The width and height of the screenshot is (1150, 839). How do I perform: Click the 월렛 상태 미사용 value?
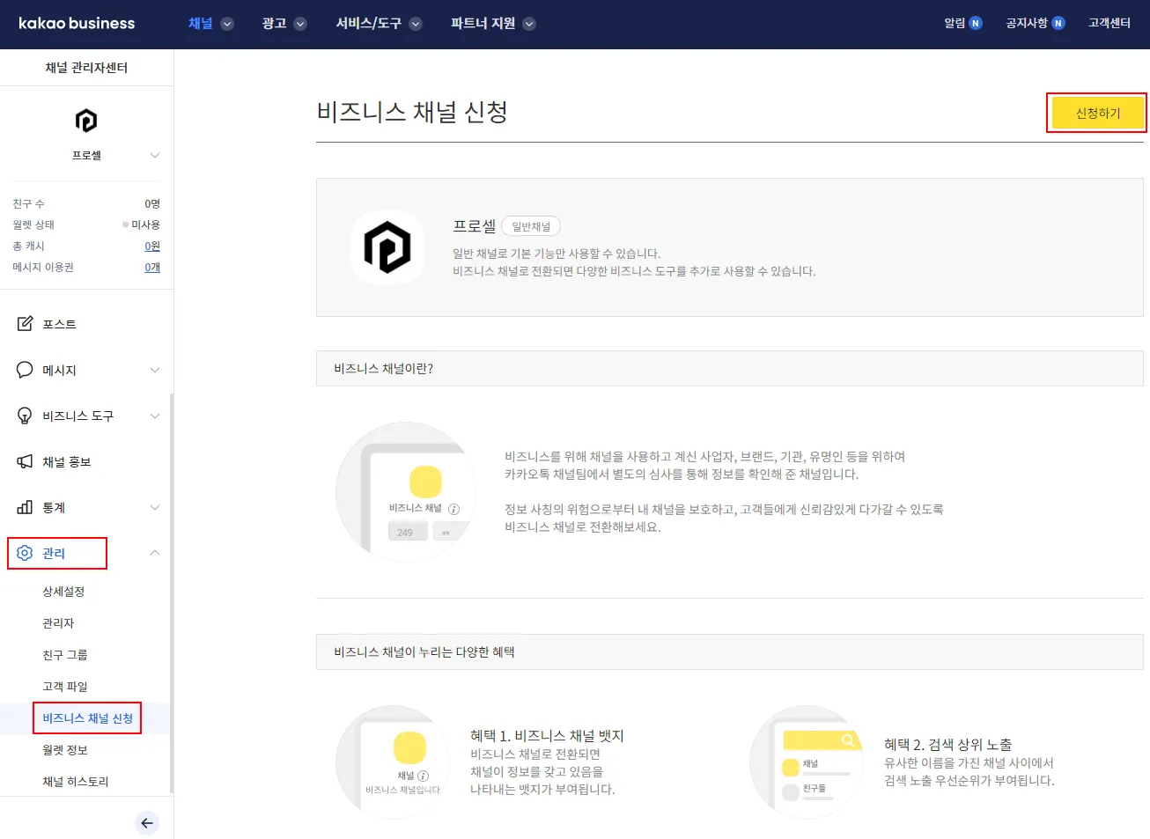145,225
